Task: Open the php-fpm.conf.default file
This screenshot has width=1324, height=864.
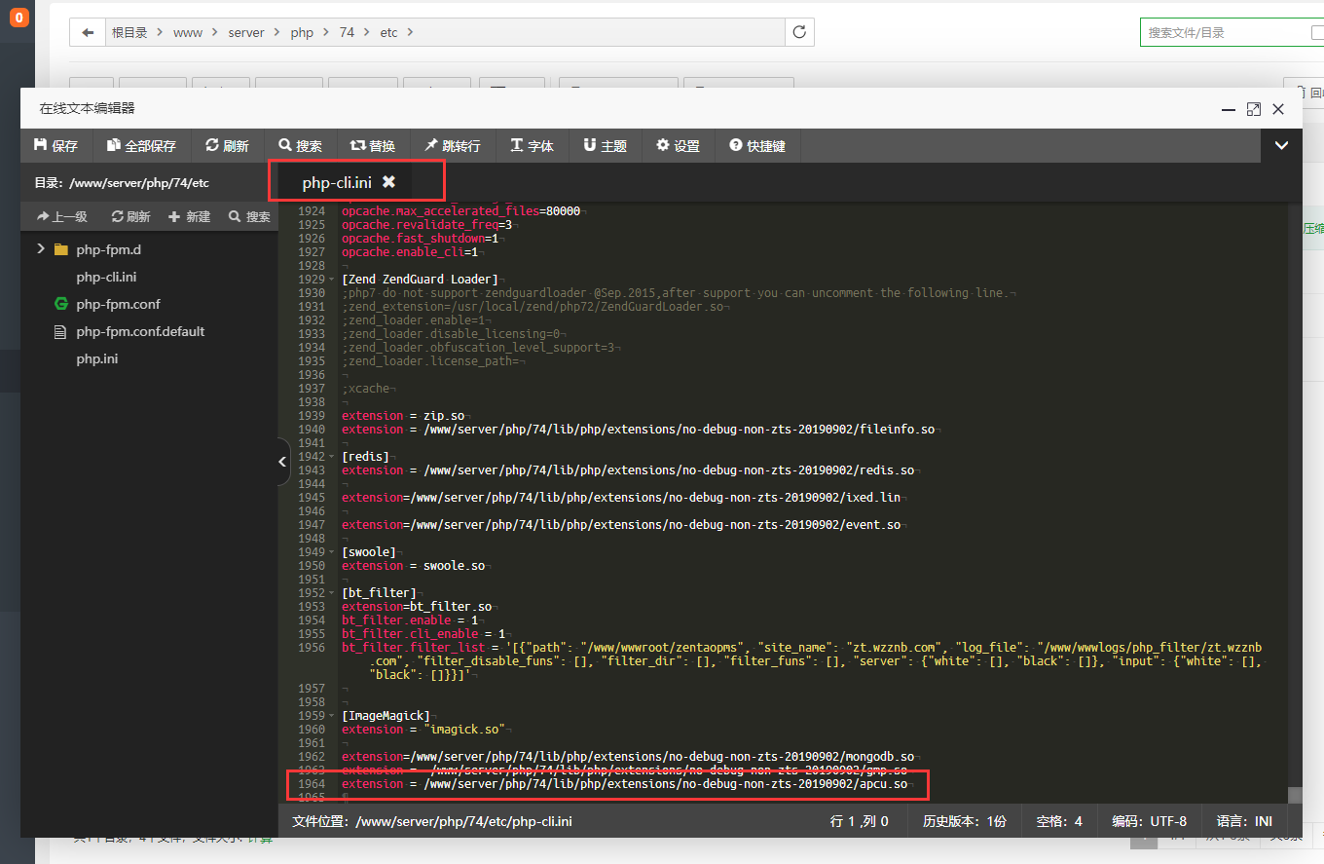Action: 140,331
